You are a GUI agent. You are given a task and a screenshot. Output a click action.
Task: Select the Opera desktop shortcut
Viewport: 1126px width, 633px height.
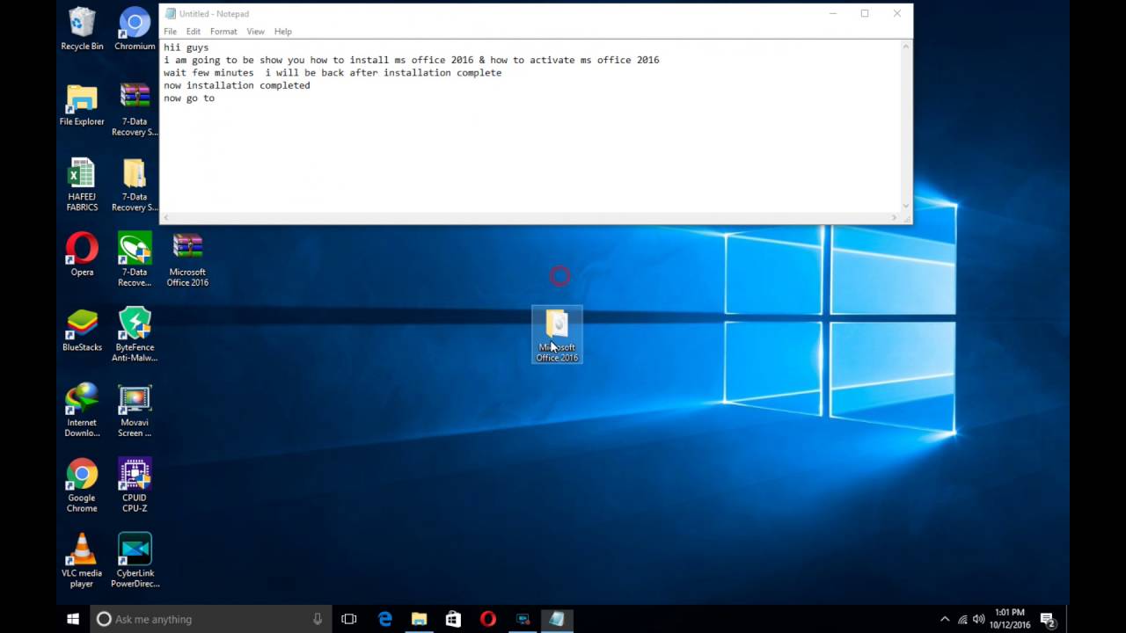pyautogui.click(x=82, y=255)
